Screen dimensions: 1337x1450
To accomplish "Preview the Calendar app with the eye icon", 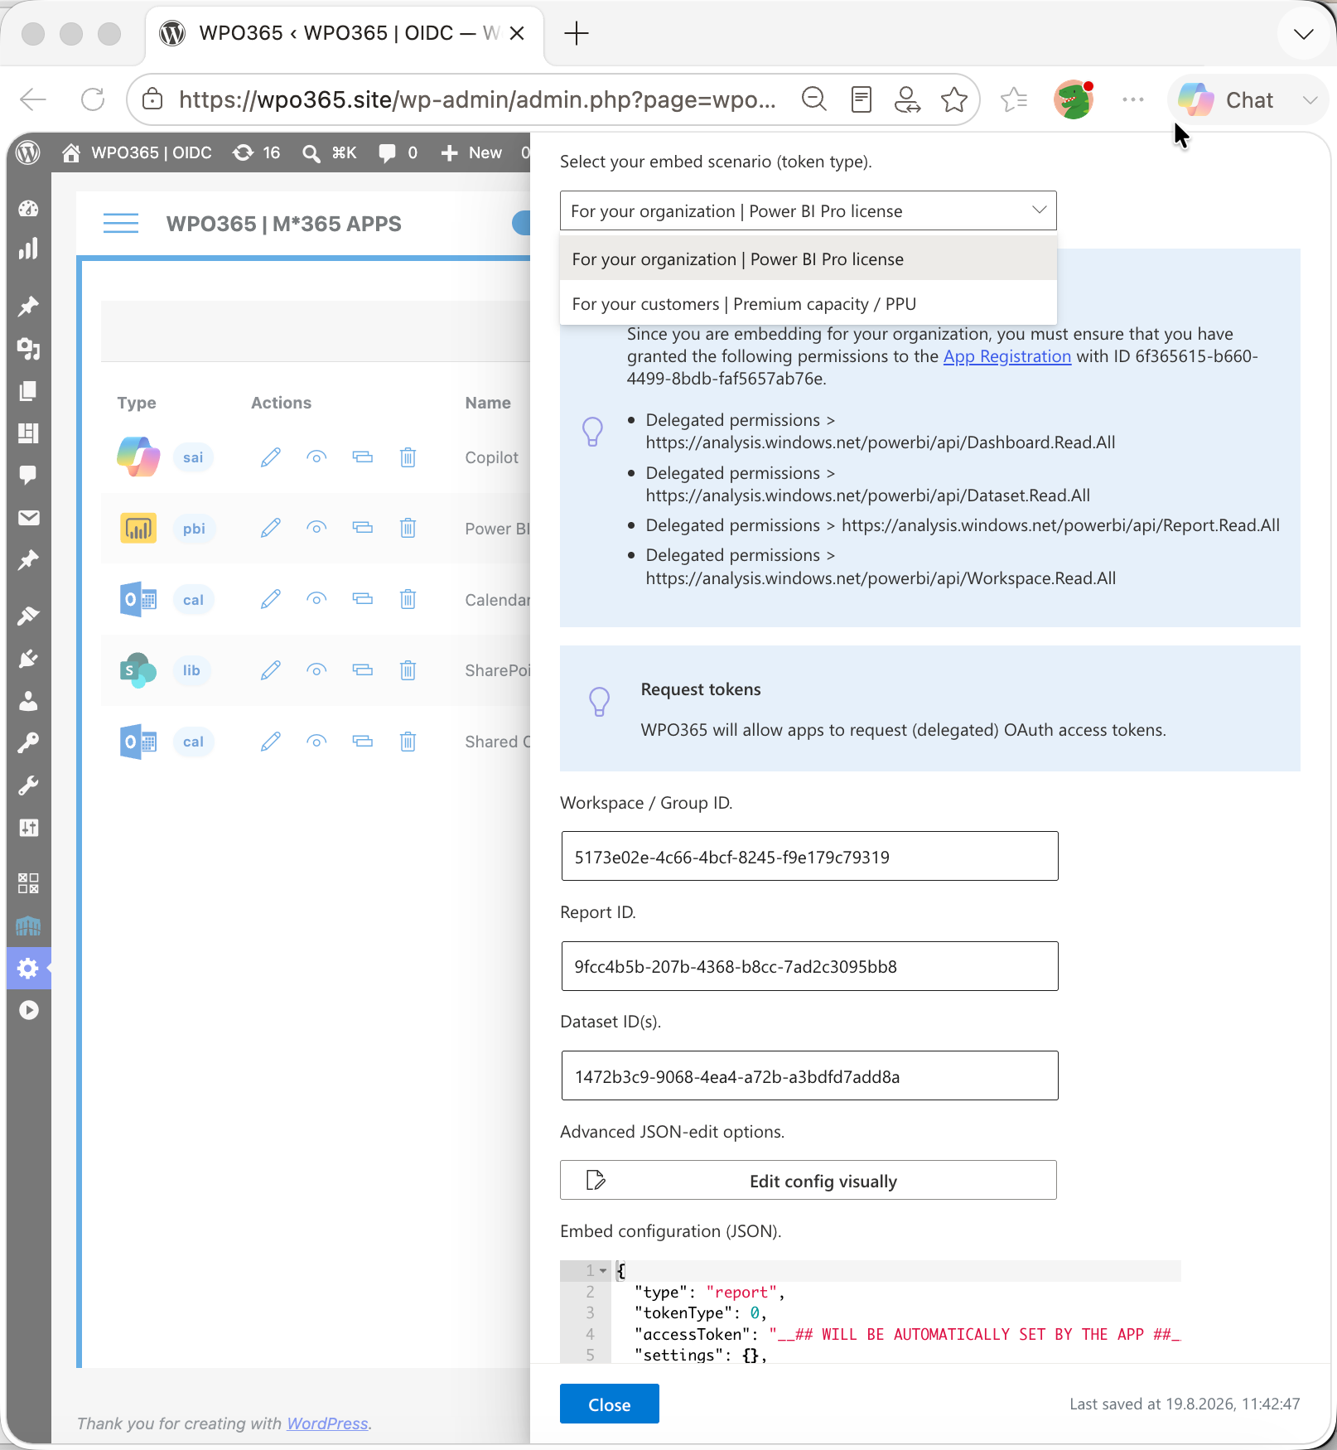I will point(316,599).
